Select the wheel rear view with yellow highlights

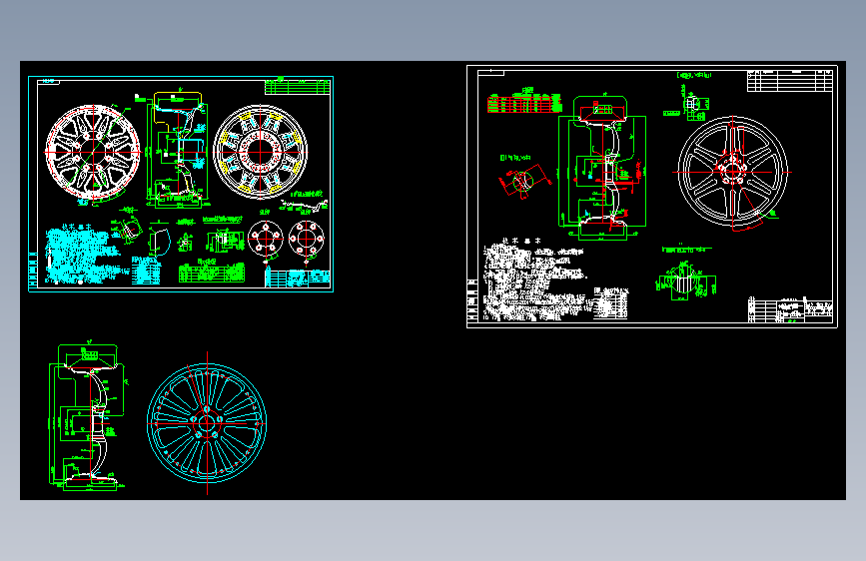click(260, 152)
